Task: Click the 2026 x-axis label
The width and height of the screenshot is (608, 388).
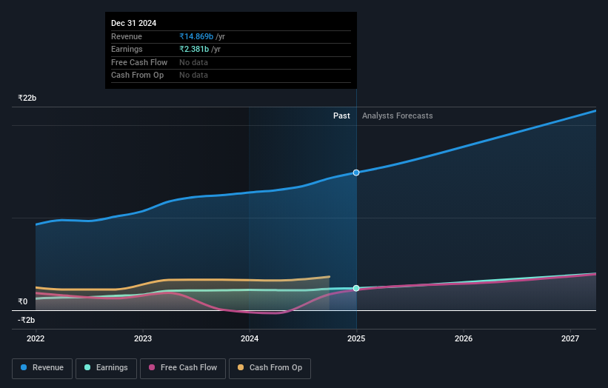Action: coord(464,339)
